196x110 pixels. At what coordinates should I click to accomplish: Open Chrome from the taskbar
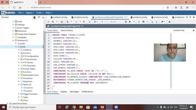click(x=74, y=107)
